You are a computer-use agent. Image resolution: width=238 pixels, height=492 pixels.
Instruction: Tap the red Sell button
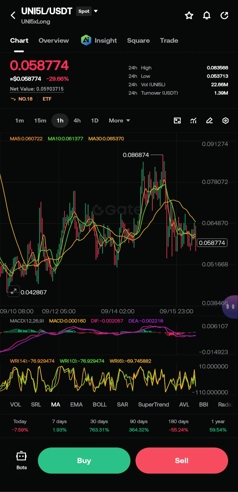[182, 460]
